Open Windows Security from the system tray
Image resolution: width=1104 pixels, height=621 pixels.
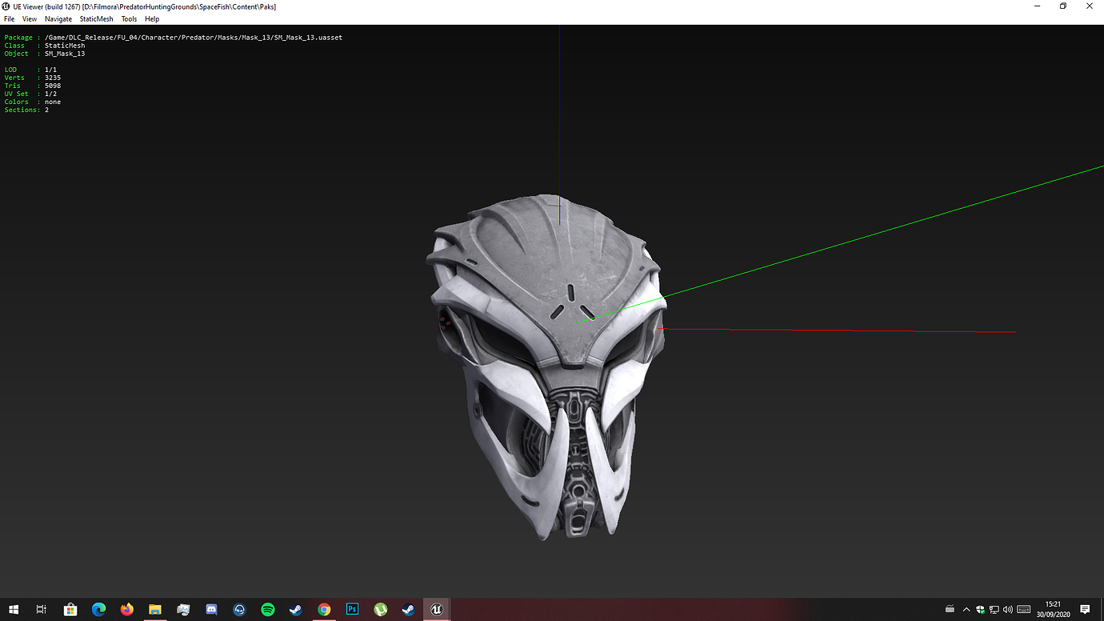pyautogui.click(x=981, y=609)
